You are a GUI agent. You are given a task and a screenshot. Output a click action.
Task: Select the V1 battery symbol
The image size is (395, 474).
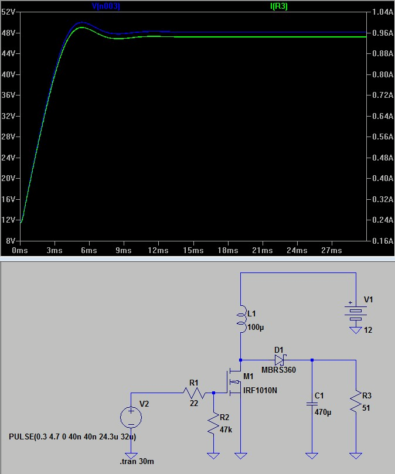[356, 315]
